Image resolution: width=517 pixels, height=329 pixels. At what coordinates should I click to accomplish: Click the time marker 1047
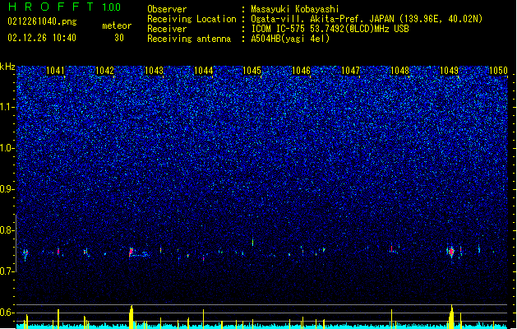(350, 71)
